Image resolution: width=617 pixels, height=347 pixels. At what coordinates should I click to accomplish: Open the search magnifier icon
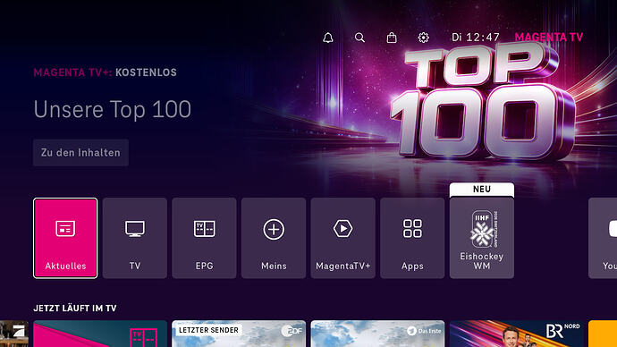359,38
